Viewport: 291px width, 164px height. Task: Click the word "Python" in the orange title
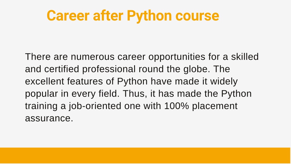coord(149,16)
